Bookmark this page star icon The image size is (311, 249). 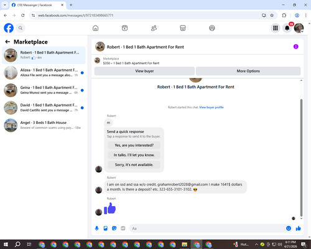click(272, 16)
